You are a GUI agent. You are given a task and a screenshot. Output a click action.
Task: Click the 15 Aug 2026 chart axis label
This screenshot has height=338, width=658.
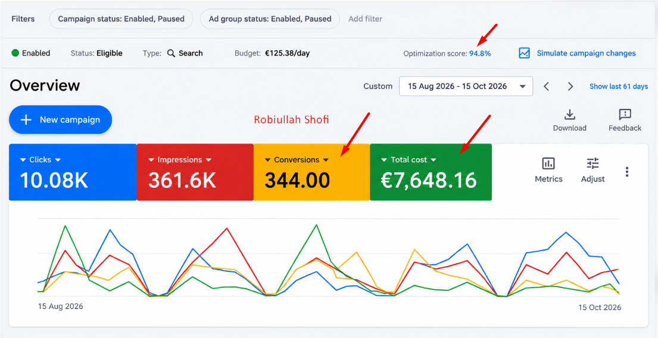pos(60,306)
